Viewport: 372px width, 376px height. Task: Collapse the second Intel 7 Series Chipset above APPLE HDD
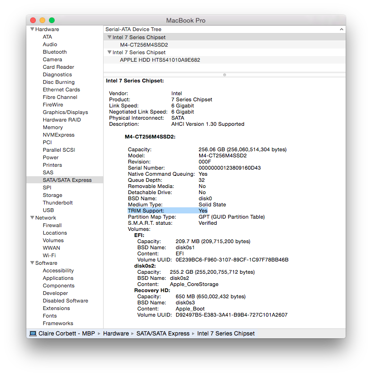click(109, 52)
